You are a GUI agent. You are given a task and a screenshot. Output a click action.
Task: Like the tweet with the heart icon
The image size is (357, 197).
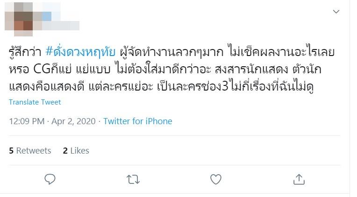(215, 179)
